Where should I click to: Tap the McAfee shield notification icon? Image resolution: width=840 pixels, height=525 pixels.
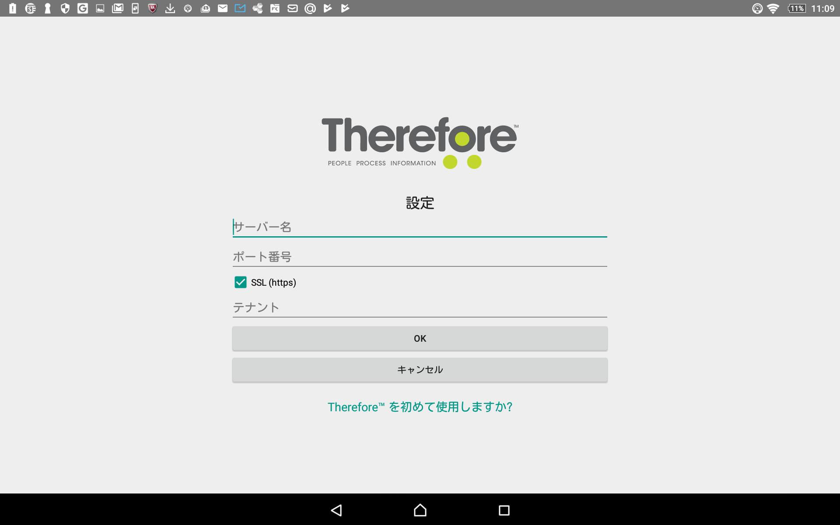pos(152,8)
